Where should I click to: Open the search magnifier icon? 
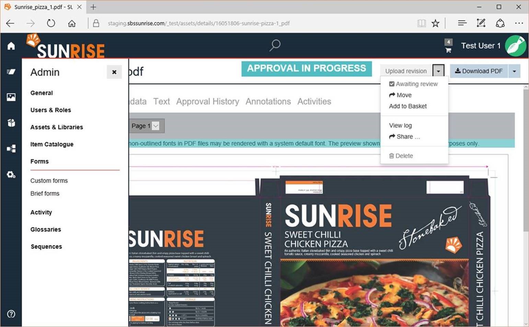(x=275, y=45)
